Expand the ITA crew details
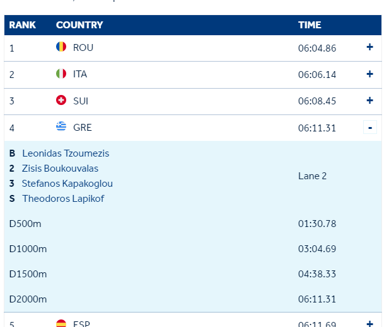Viewport: 389px width, 327px height. tap(369, 74)
